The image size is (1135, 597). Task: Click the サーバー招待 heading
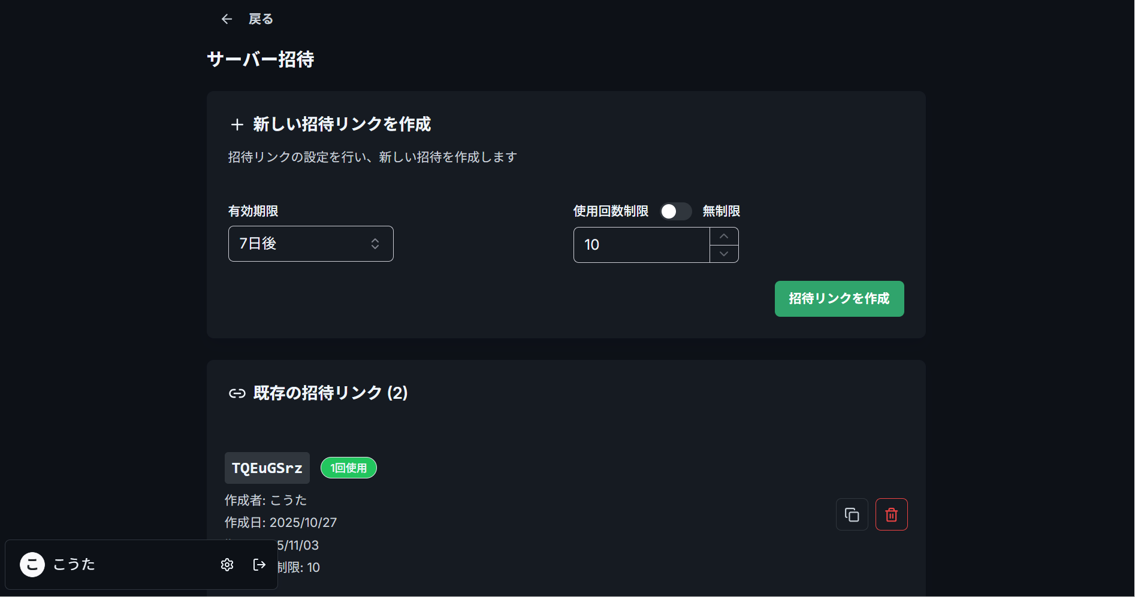click(260, 59)
